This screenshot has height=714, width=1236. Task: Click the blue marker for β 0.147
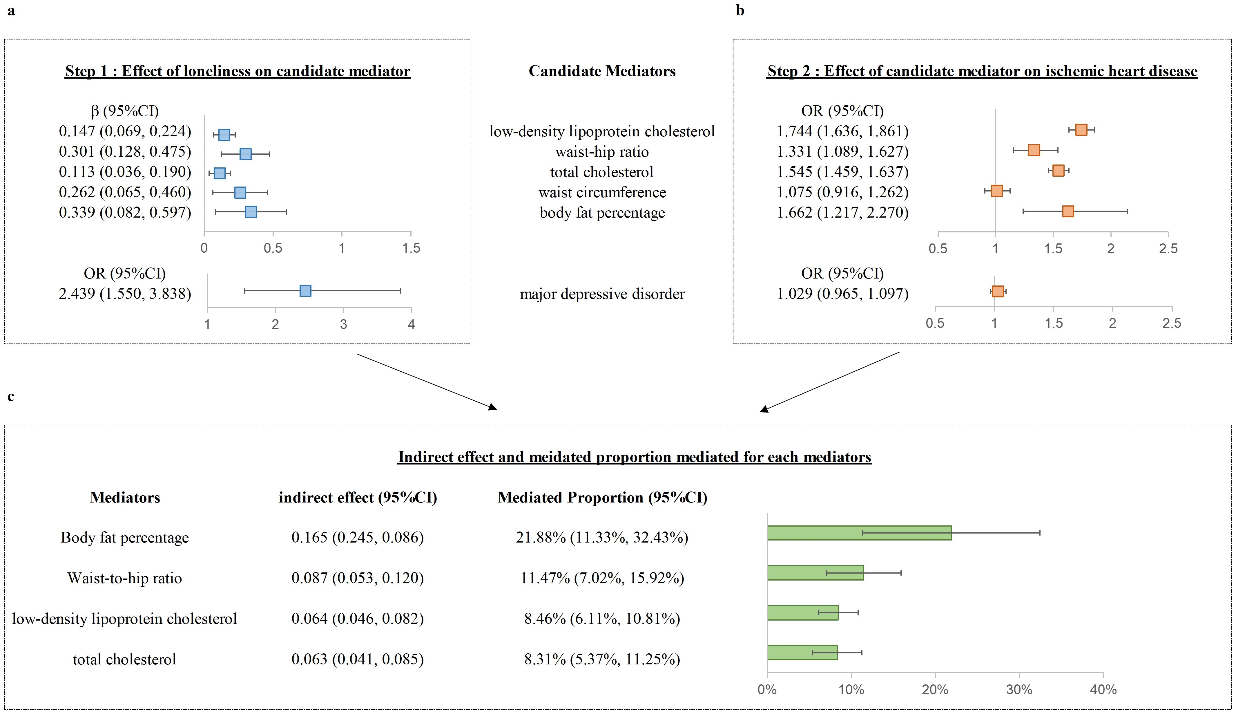[x=224, y=135]
